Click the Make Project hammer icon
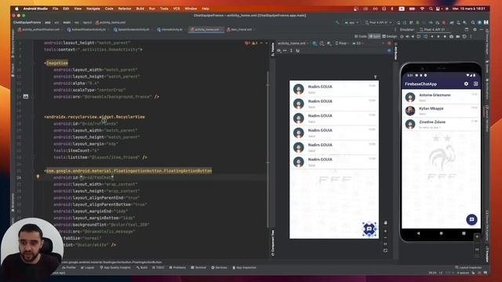Viewport: 502px width, 282px height. point(337,23)
